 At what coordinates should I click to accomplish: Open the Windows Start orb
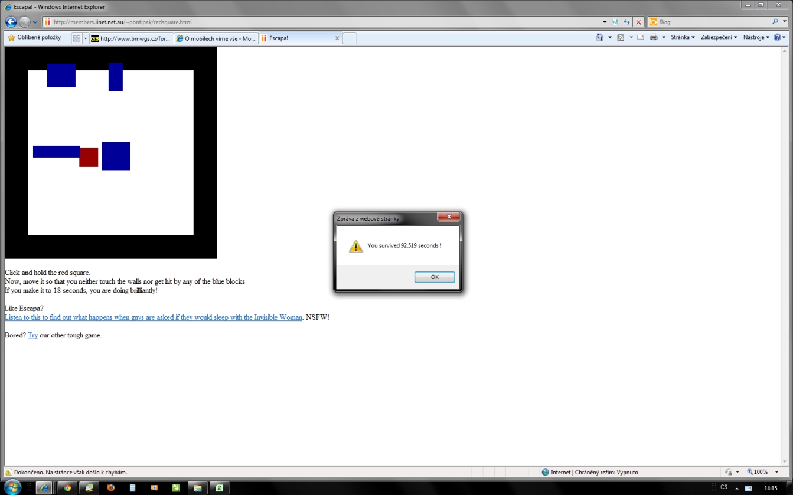point(12,487)
